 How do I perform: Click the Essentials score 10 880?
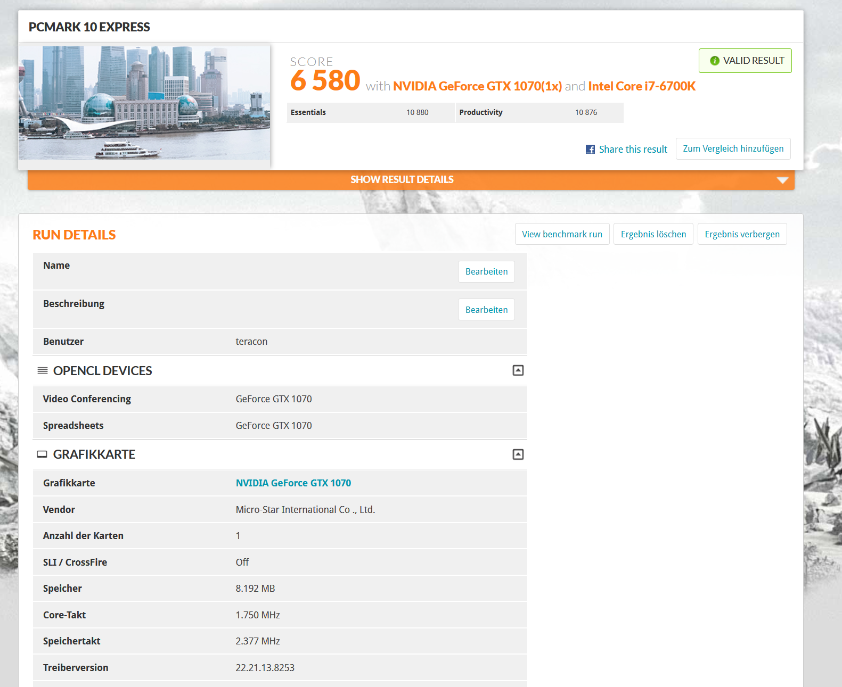[417, 112]
